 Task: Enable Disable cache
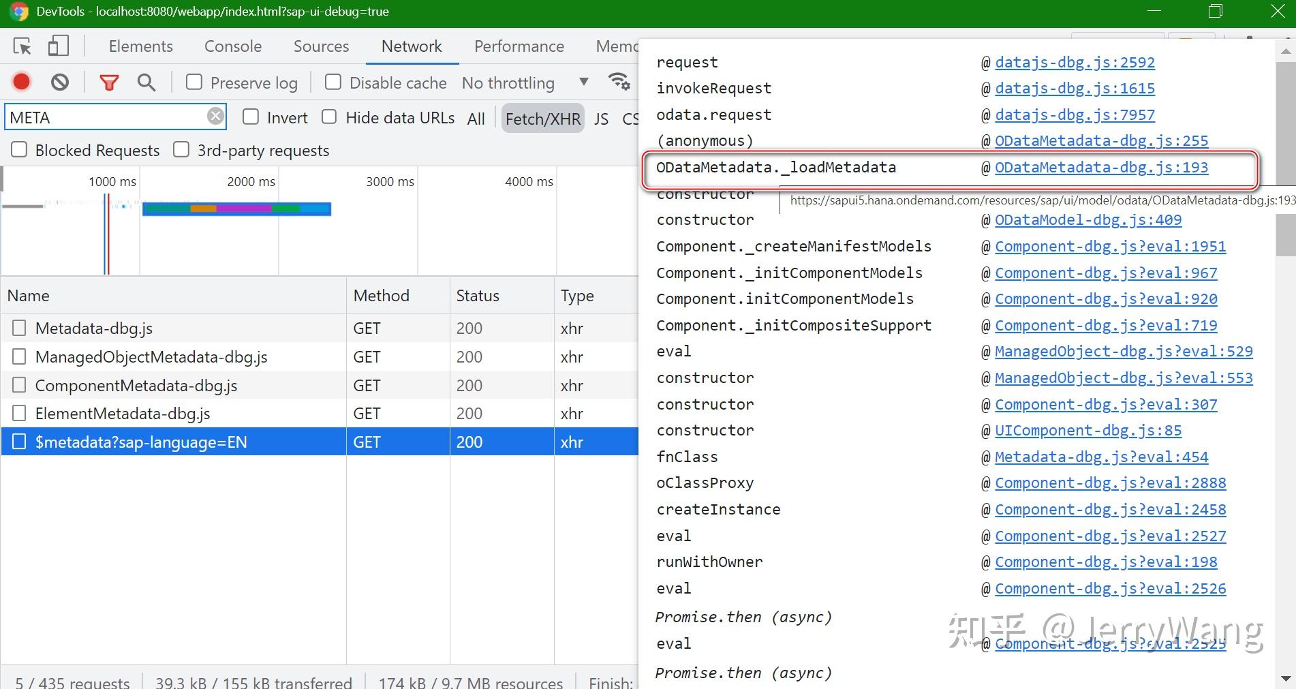click(x=333, y=81)
